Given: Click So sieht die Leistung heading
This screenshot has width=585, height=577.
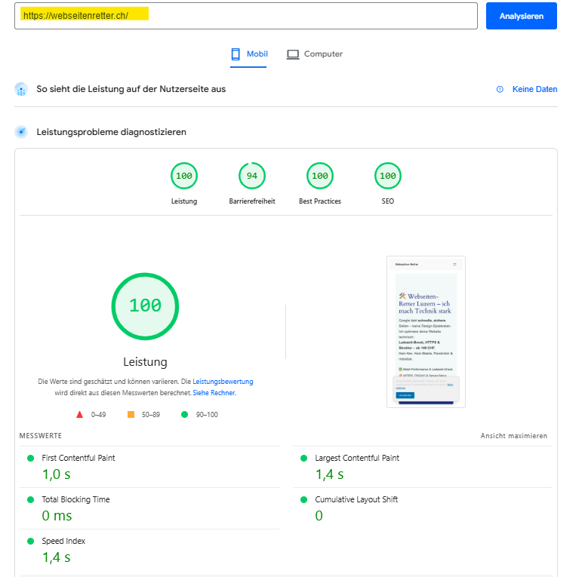Looking at the screenshot, I should (131, 89).
